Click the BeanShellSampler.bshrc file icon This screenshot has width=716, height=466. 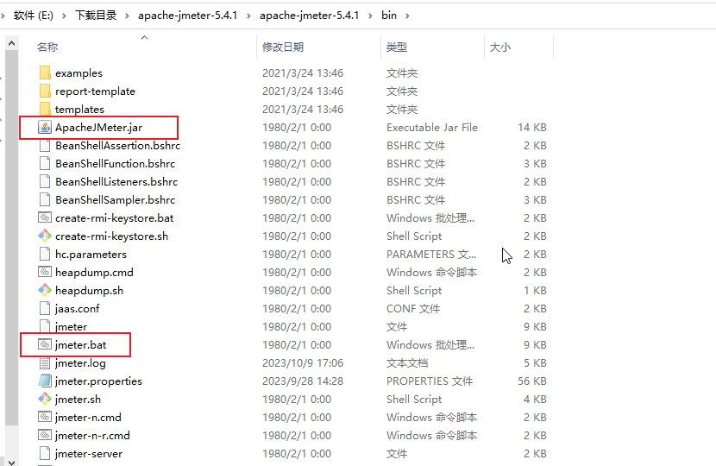[x=45, y=199]
